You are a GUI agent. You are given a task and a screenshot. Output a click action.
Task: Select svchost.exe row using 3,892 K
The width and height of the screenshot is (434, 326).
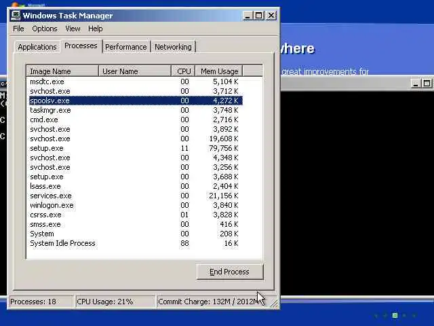coord(136,129)
